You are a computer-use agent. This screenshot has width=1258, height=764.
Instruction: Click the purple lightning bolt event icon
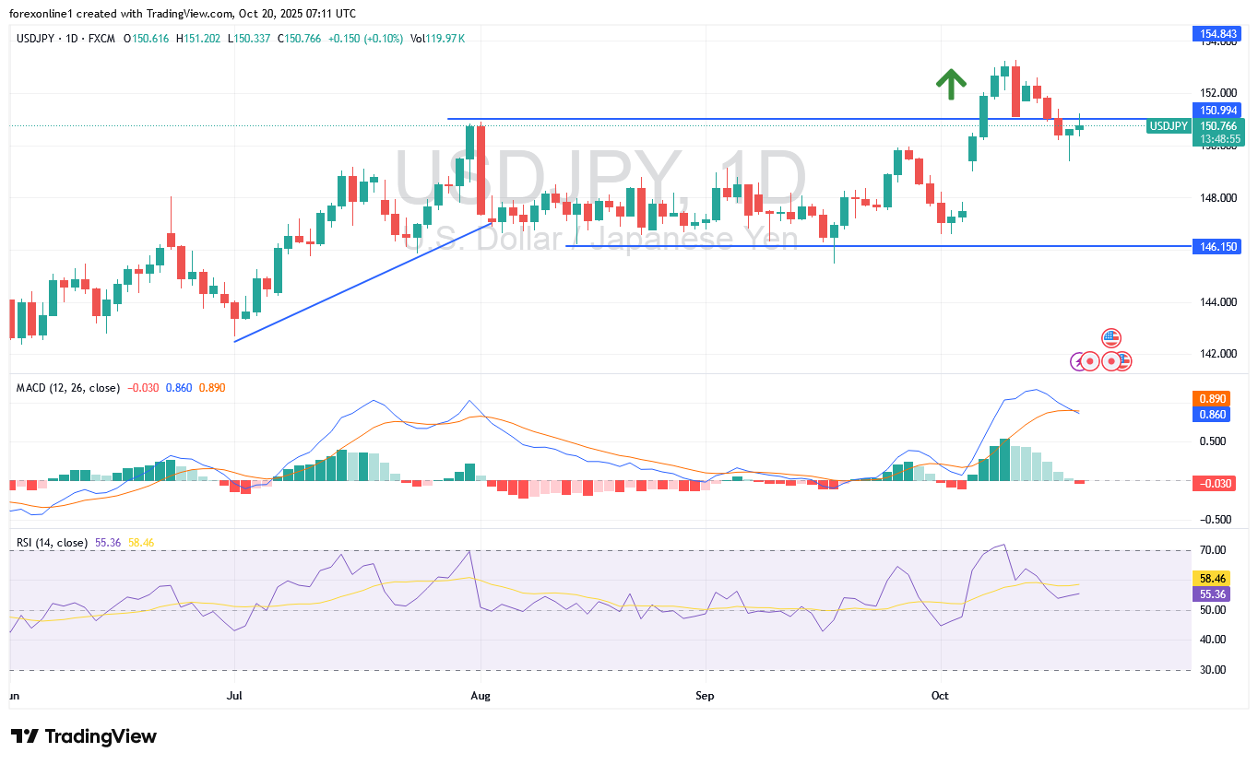click(x=1077, y=361)
